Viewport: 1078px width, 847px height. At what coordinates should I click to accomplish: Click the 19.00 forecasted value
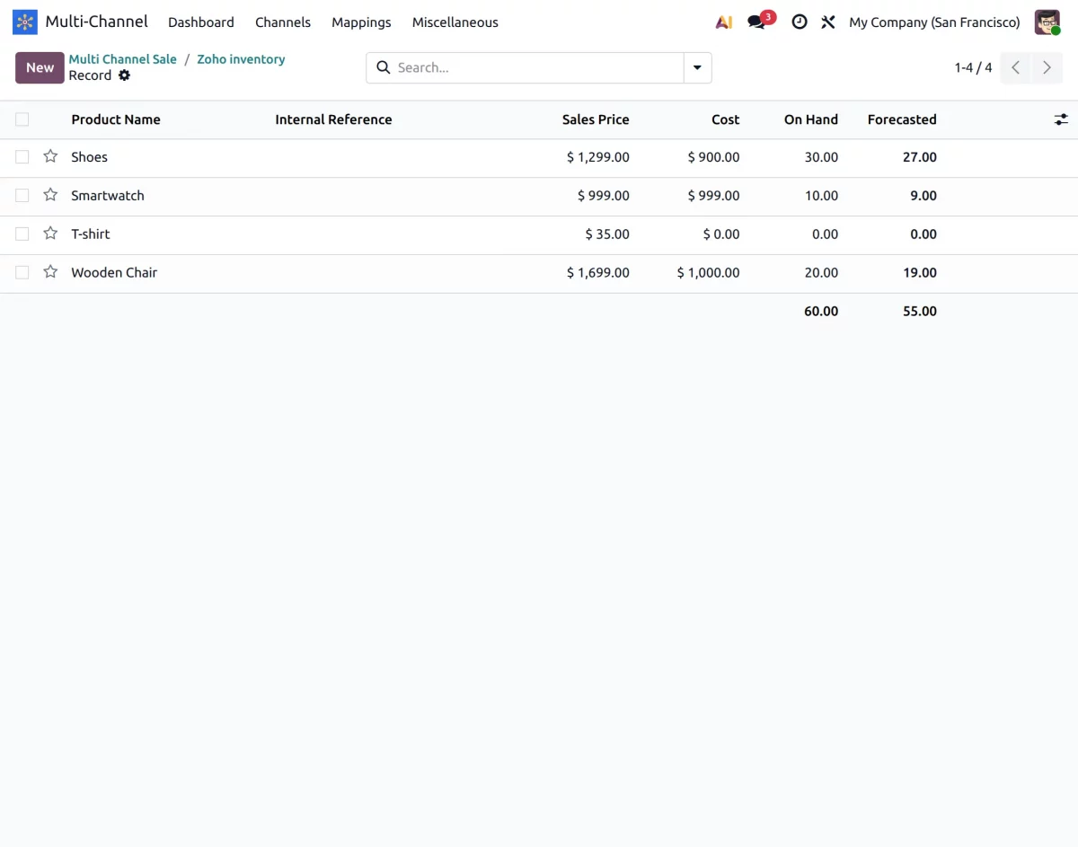(x=920, y=273)
